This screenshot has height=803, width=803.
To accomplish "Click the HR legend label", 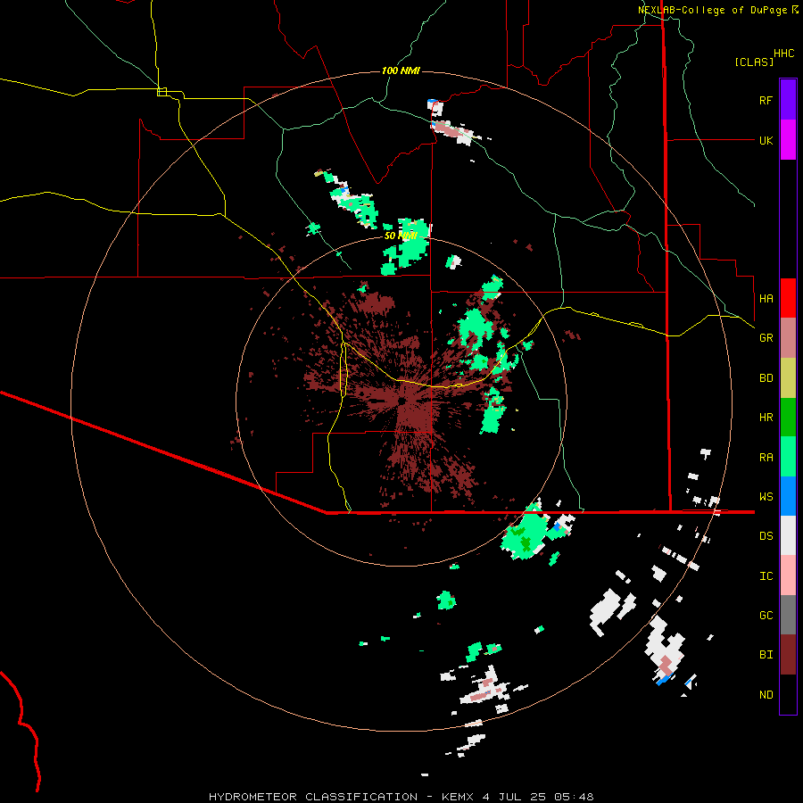I will tap(766, 417).
